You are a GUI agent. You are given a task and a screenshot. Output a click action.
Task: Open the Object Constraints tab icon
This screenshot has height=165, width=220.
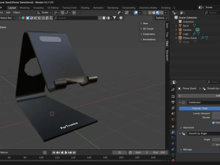coord(173,149)
